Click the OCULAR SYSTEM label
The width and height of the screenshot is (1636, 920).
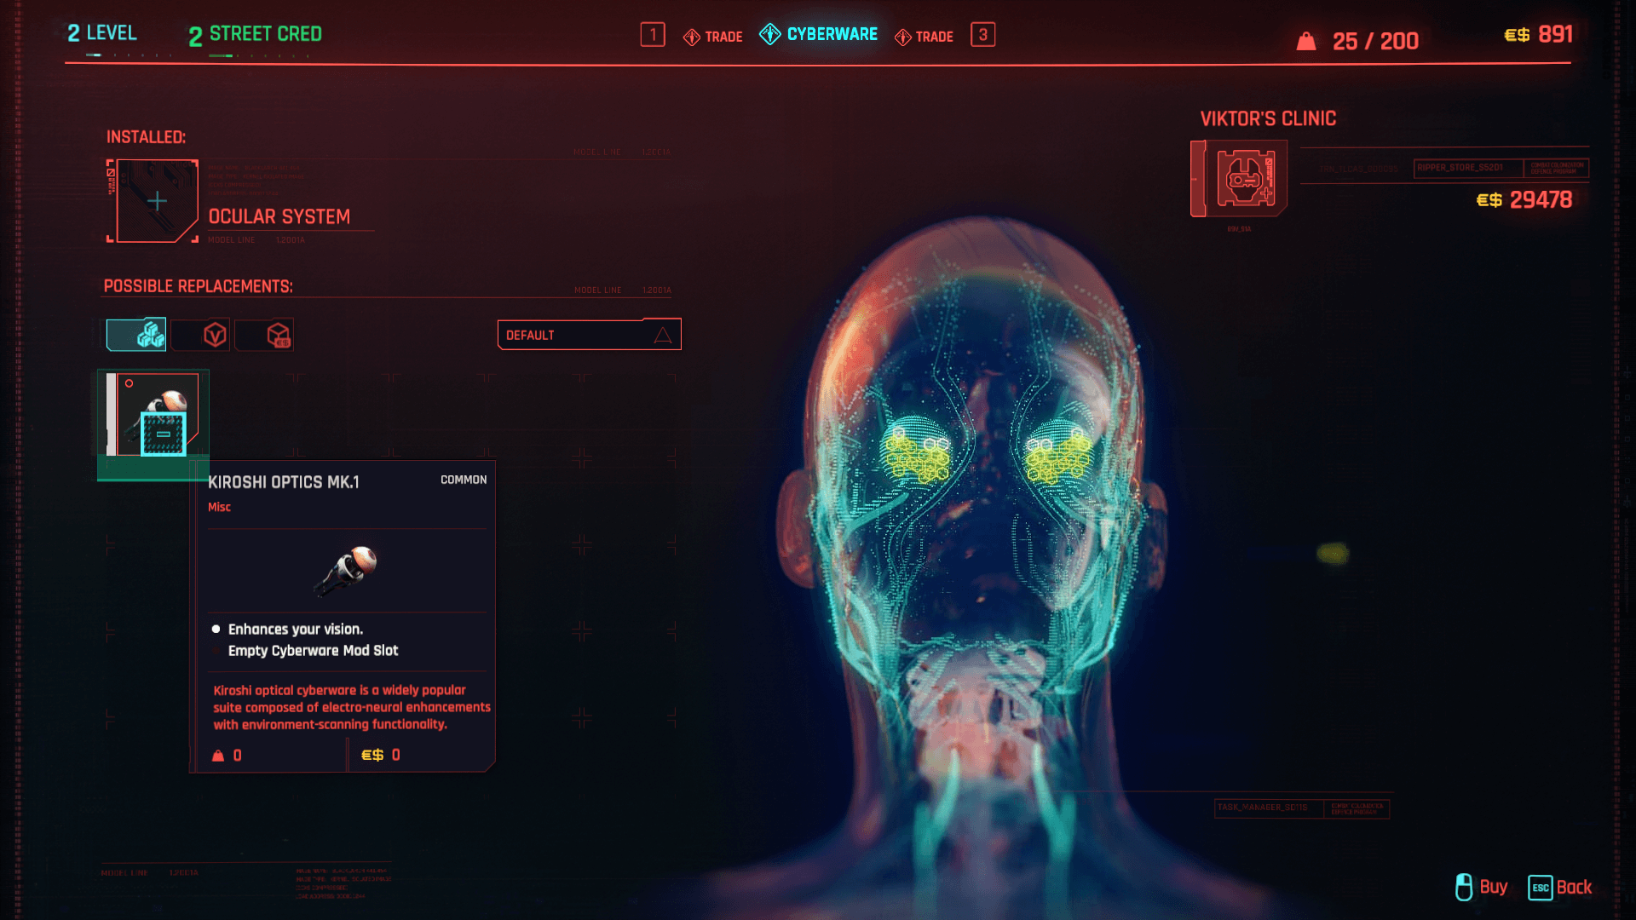[x=279, y=217]
